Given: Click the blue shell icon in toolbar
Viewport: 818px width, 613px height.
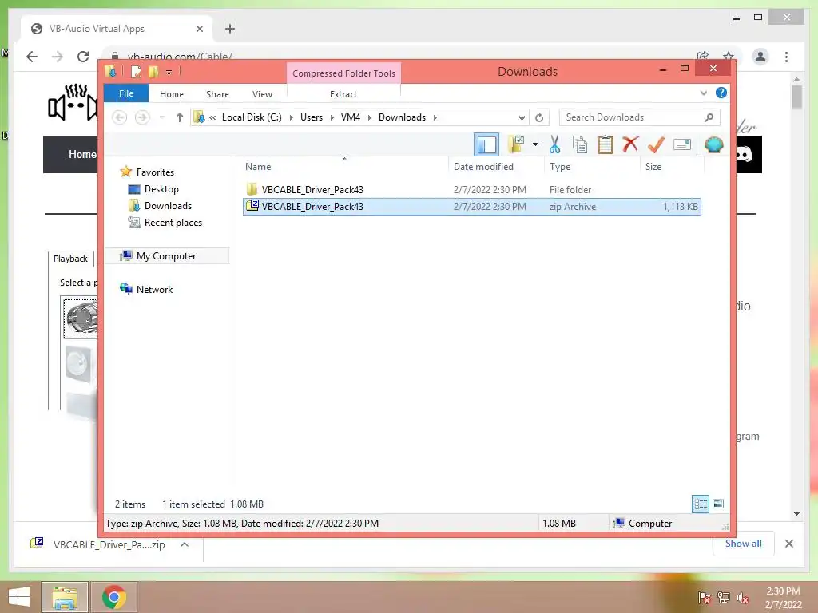Looking at the screenshot, I should [x=713, y=144].
